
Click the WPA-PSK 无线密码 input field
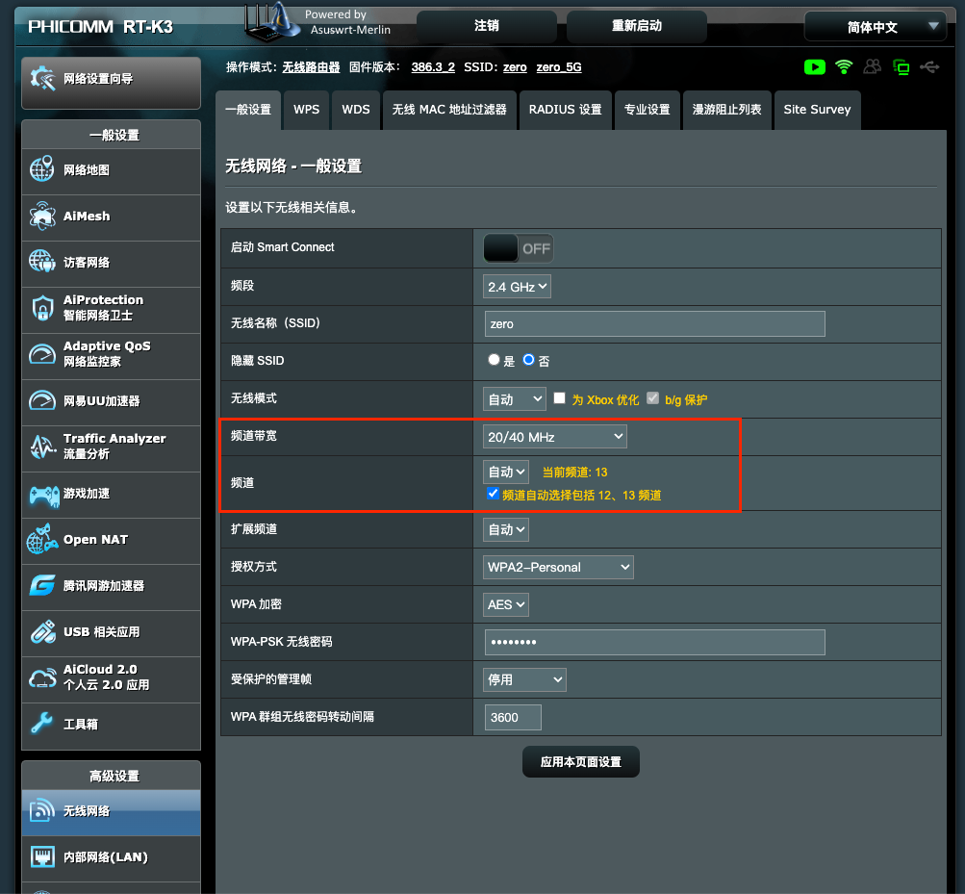coord(654,642)
